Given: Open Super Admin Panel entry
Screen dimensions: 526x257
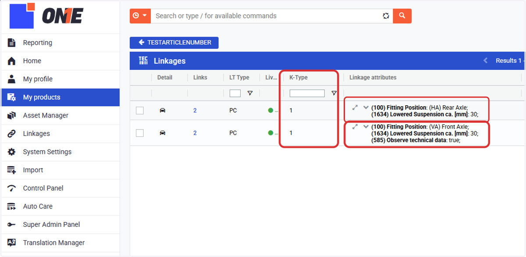Looking at the screenshot, I should coord(60,225).
